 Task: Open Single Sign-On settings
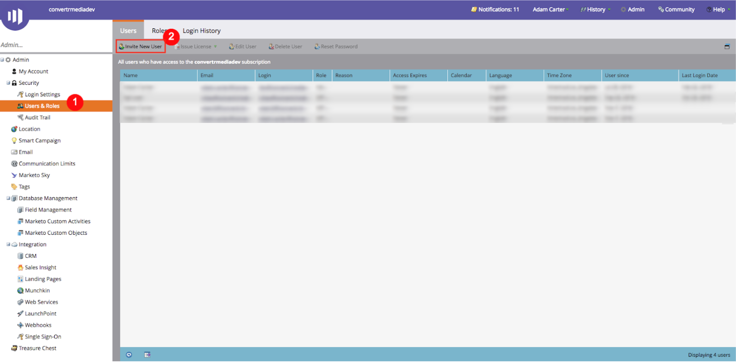pyautogui.click(x=39, y=337)
